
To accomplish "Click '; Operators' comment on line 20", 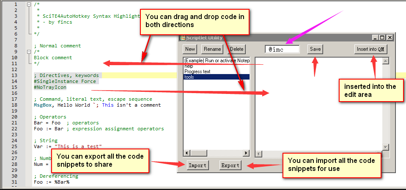I will pyautogui.click(x=50, y=117).
